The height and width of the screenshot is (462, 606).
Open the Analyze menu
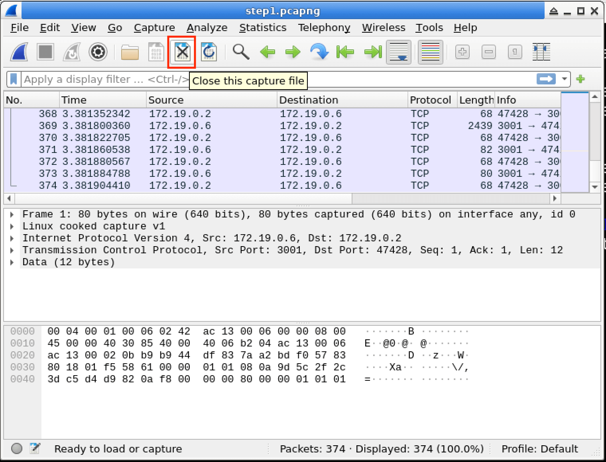pos(207,27)
